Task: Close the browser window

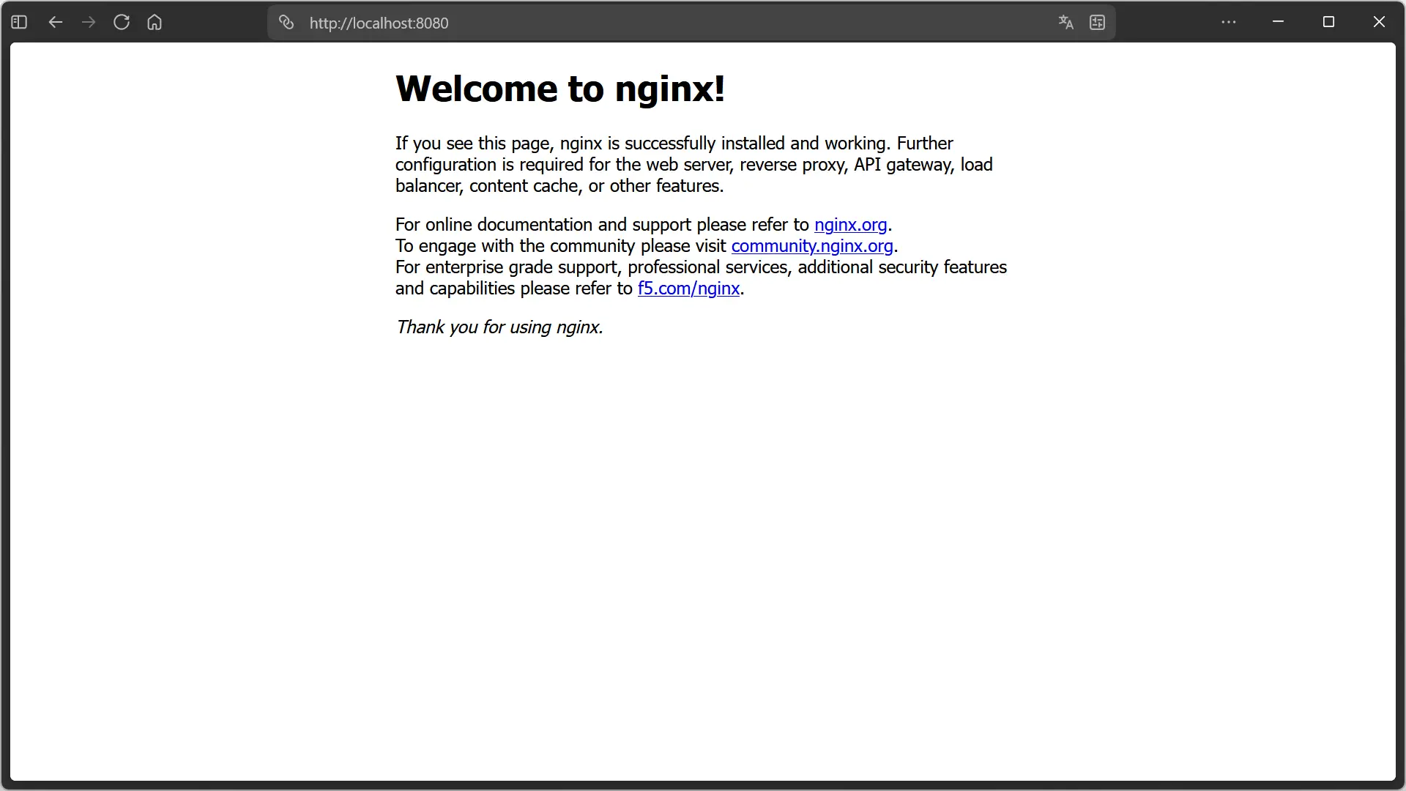Action: click(1379, 22)
